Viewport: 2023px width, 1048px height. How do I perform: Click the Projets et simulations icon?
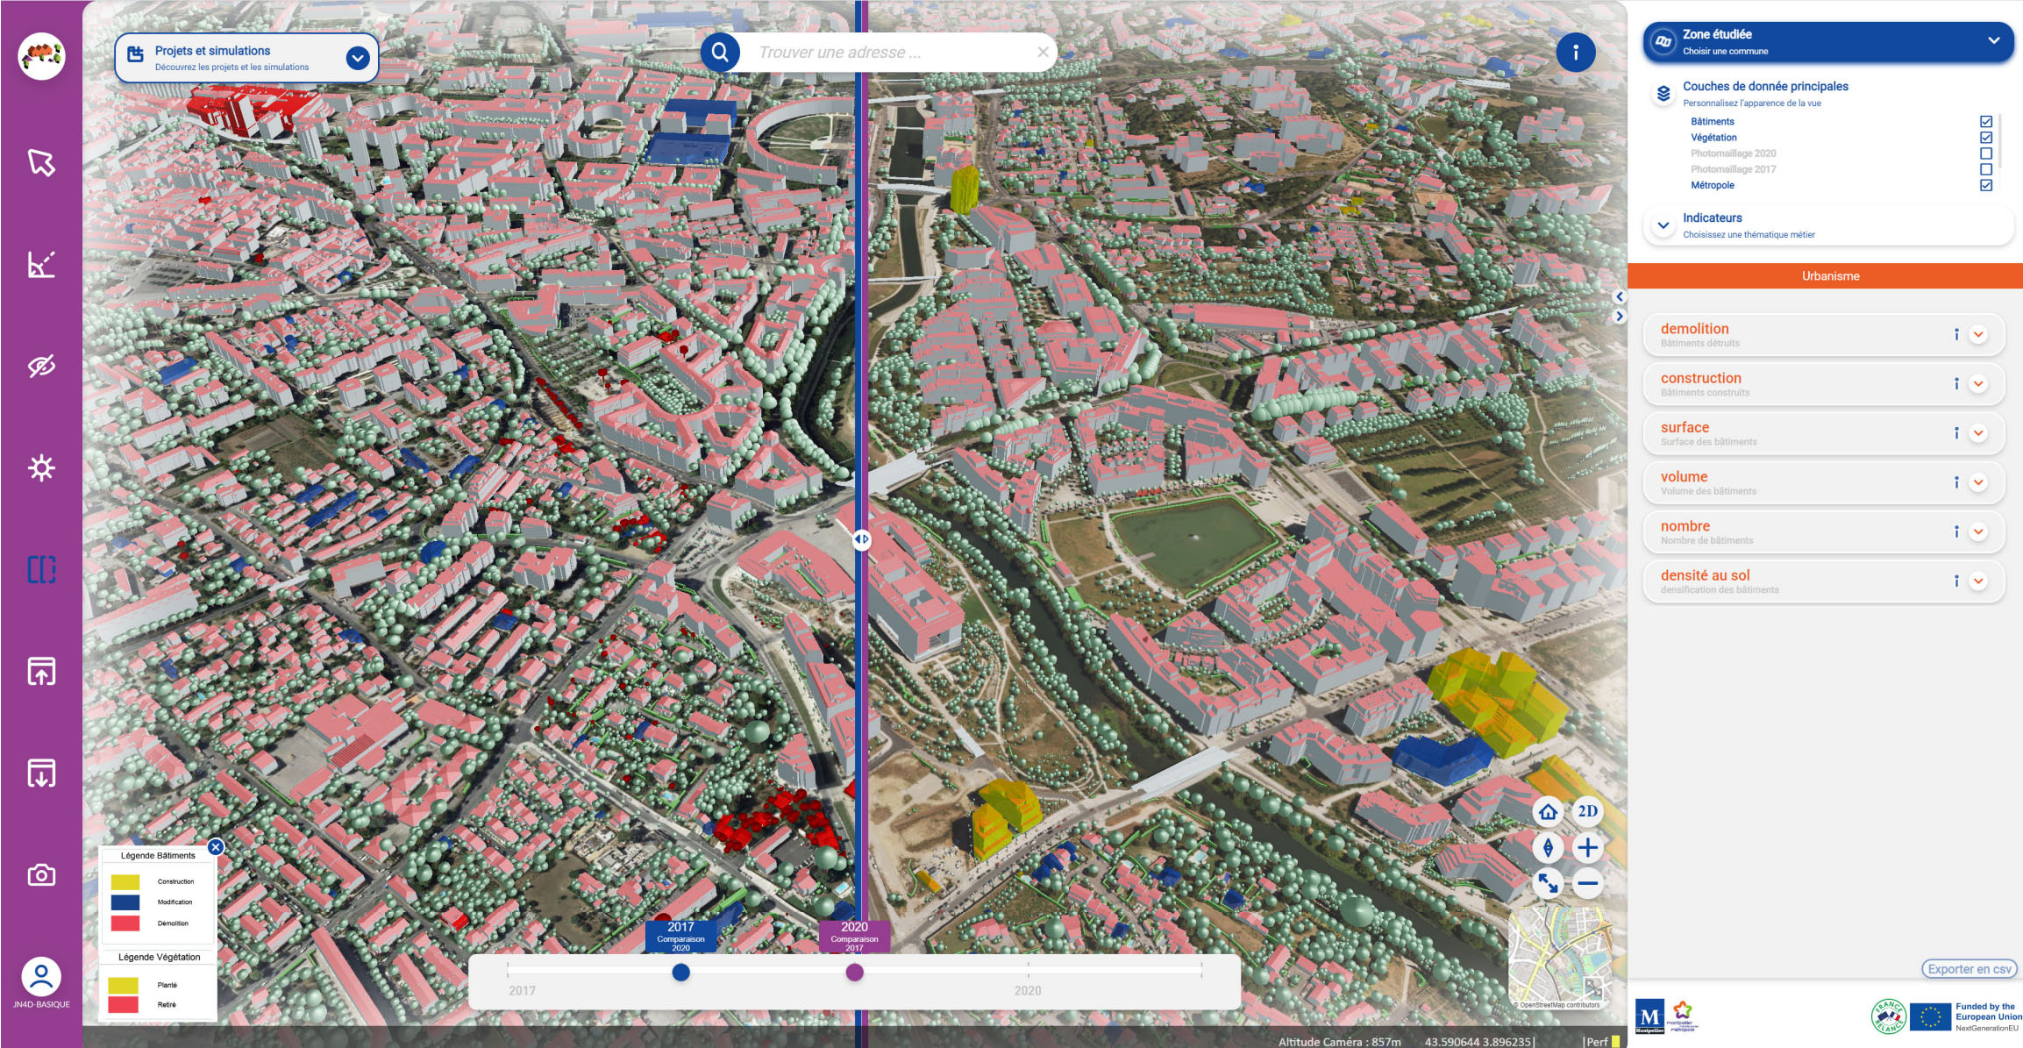click(135, 54)
